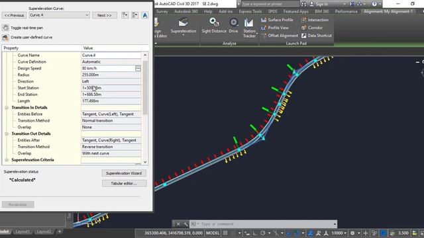The width and height of the screenshot is (424, 238).
Task: Click the ellipsis button beside Design Speed
Action: tap(138, 68)
